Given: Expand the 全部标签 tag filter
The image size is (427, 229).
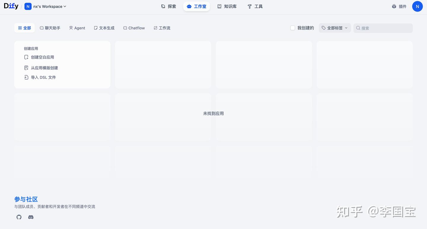Looking at the screenshot, I should [x=335, y=28].
